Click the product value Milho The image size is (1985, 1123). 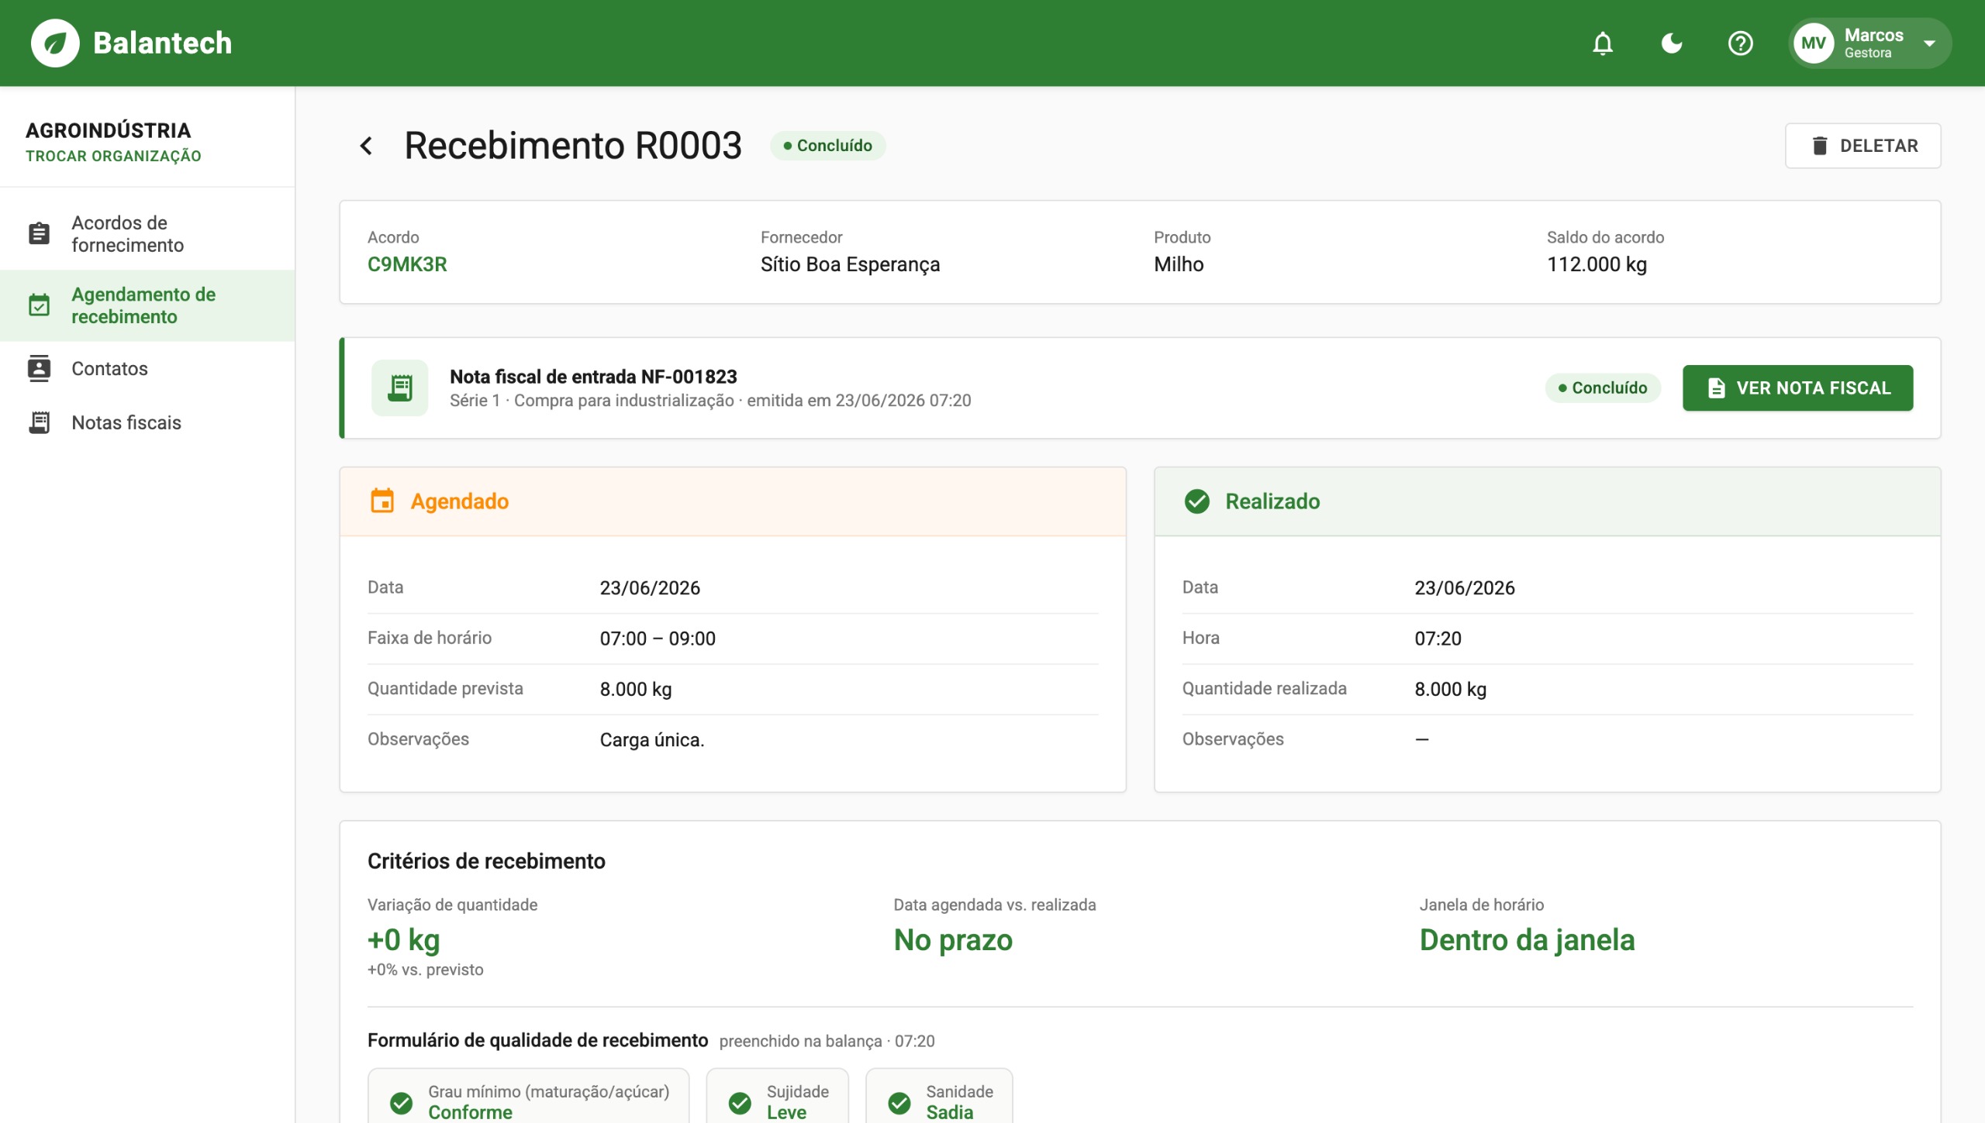pyautogui.click(x=1179, y=264)
